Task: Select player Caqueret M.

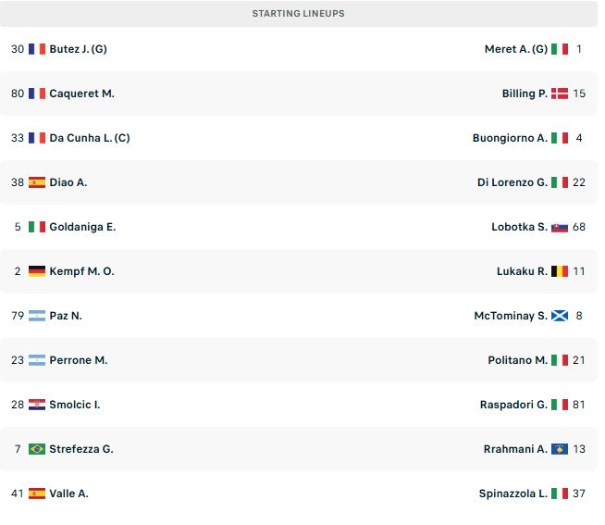Action: tap(81, 94)
